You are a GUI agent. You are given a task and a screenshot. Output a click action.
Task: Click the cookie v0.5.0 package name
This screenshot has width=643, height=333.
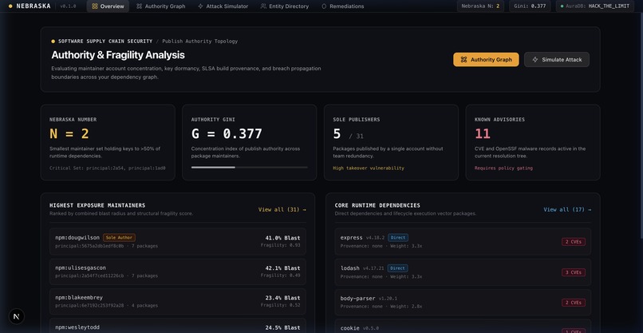349,328
